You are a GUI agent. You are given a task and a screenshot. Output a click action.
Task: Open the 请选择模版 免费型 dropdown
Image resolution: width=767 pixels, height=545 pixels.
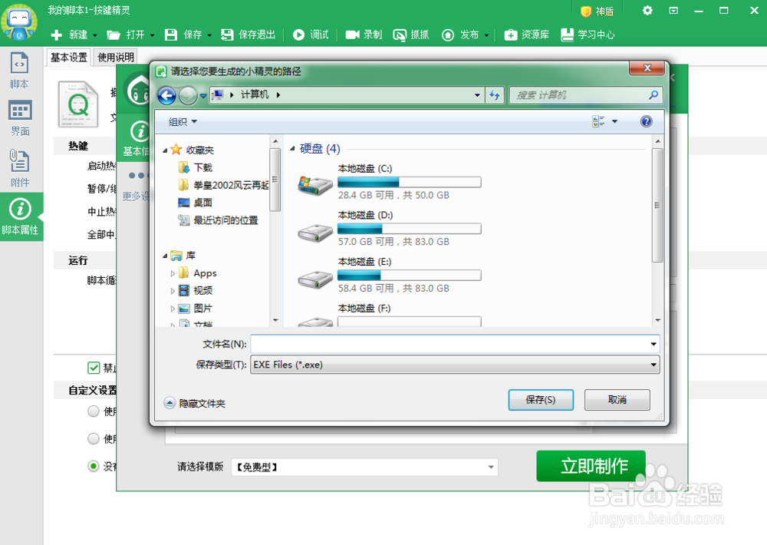pos(364,467)
